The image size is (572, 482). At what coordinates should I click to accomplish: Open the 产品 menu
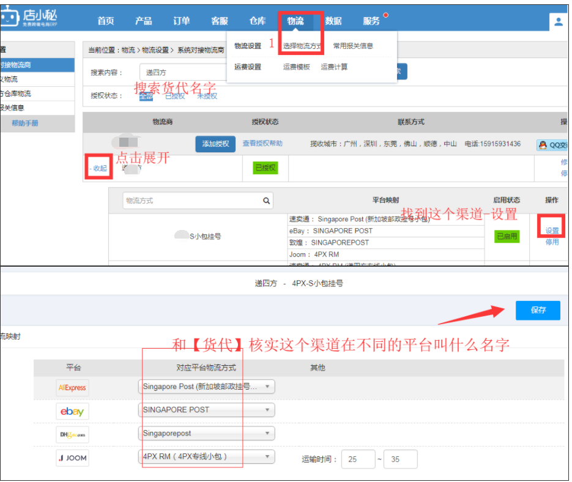[x=144, y=21]
